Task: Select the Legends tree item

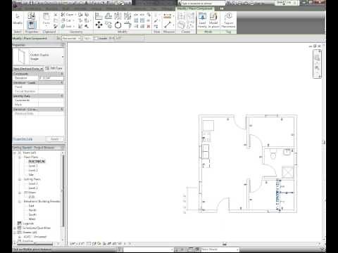Action: tap(28, 223)
